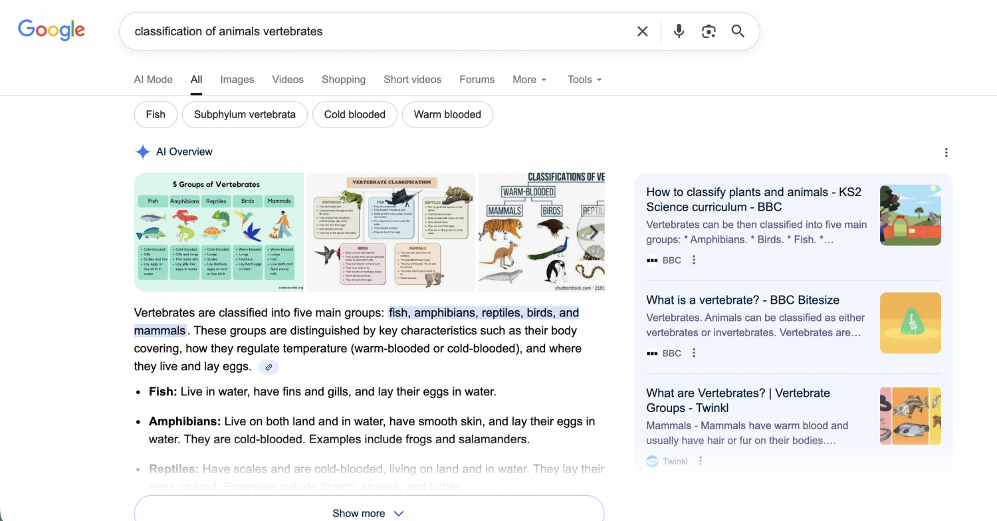Select the Fish filter chip
Image resolution: width=997 pixels, height=521 pixels.
point(155,114)
